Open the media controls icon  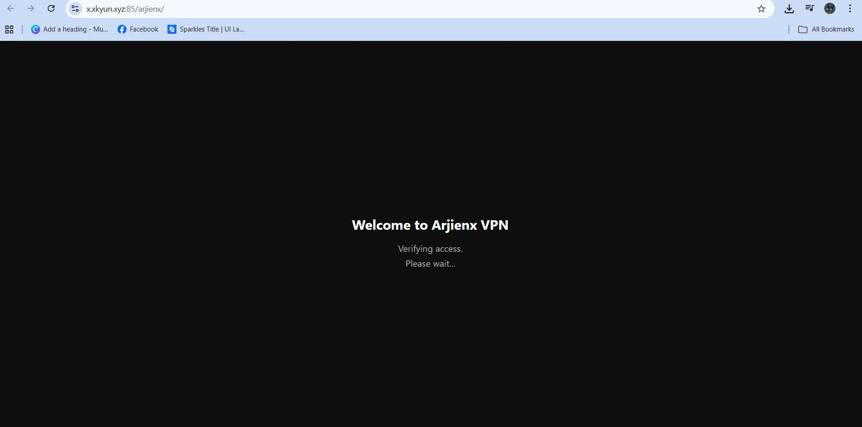tap(809, 9)
